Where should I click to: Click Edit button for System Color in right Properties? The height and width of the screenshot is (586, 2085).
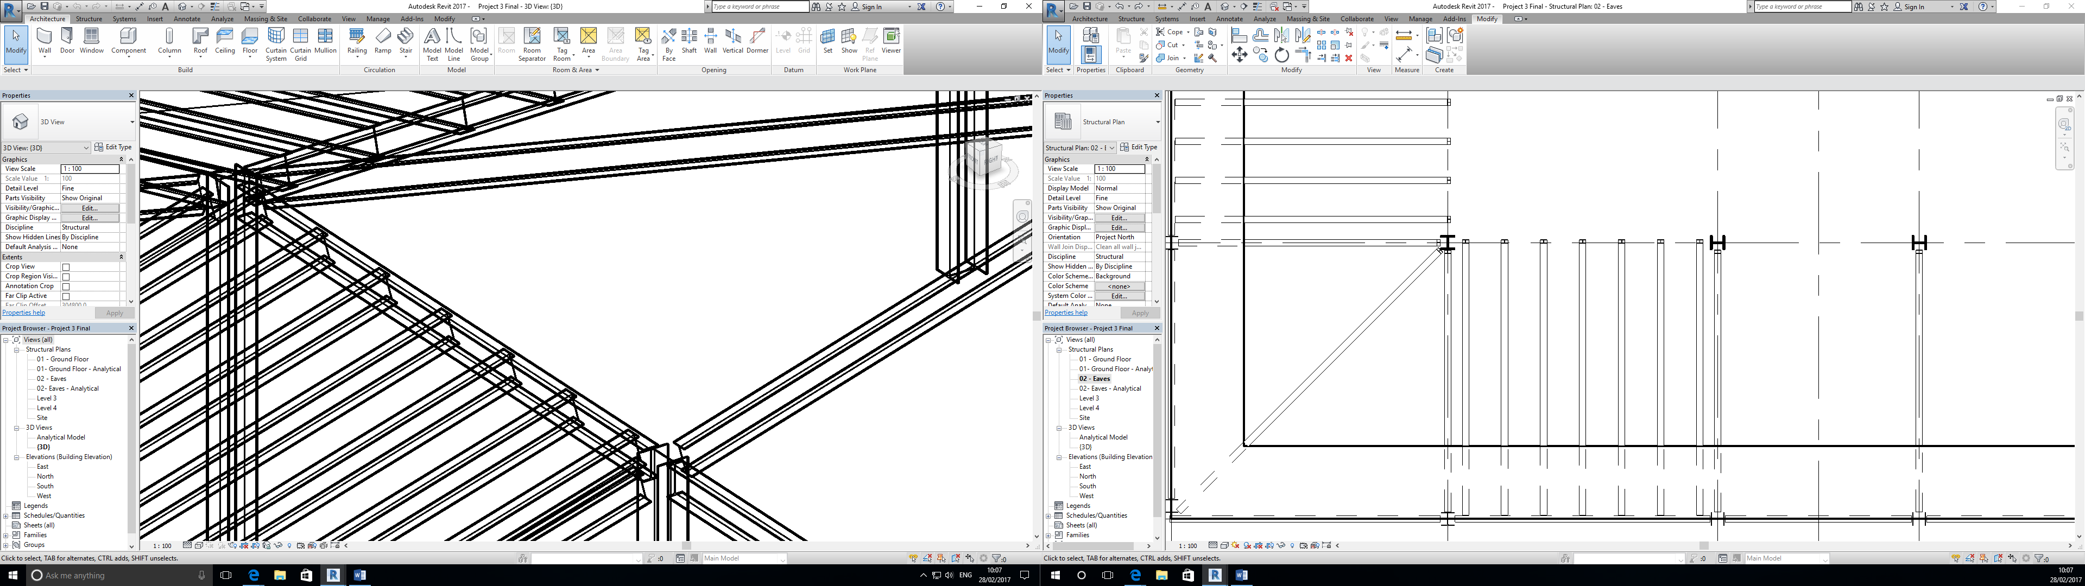point(1119,296)
